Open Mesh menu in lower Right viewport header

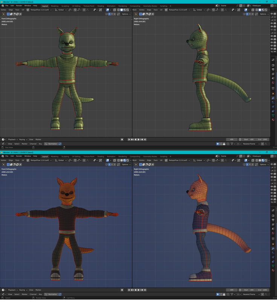tap(135, 160)
